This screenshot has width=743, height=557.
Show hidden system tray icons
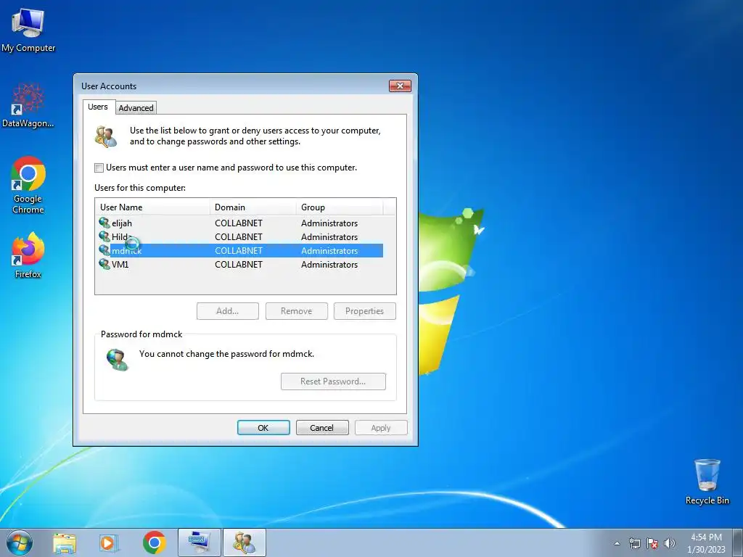[617, 543]
